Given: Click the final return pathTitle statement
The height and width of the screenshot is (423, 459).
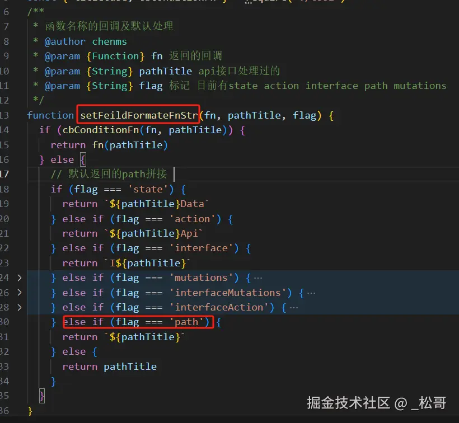Looking at the screenshot, I should coord(109,366).
